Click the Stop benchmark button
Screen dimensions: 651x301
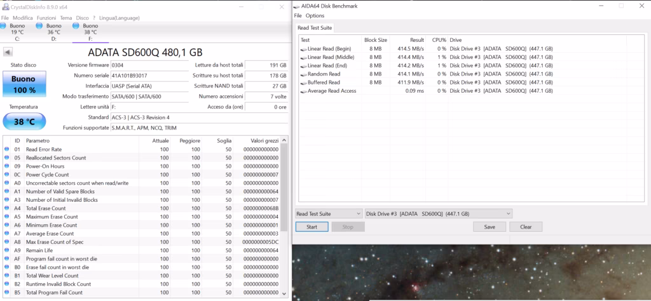pyautogui.click(x=348, y=227)
